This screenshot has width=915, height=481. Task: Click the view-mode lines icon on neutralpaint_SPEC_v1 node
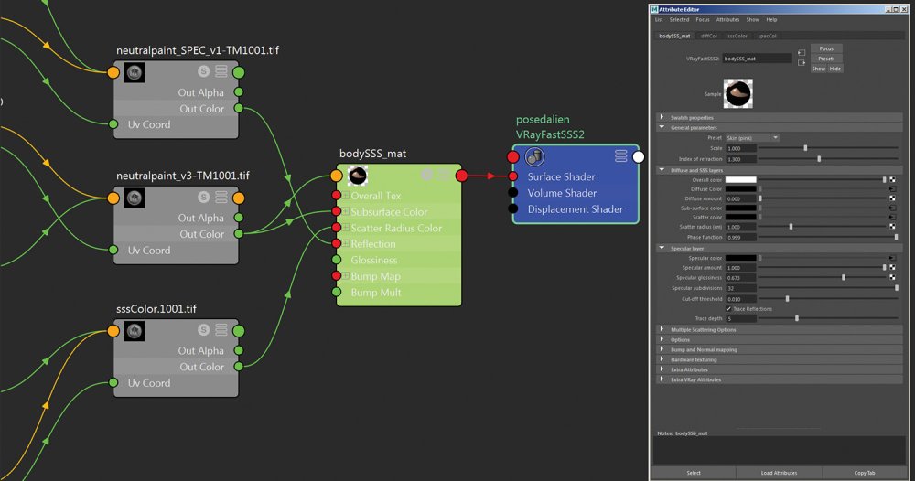tap(221, 71)
